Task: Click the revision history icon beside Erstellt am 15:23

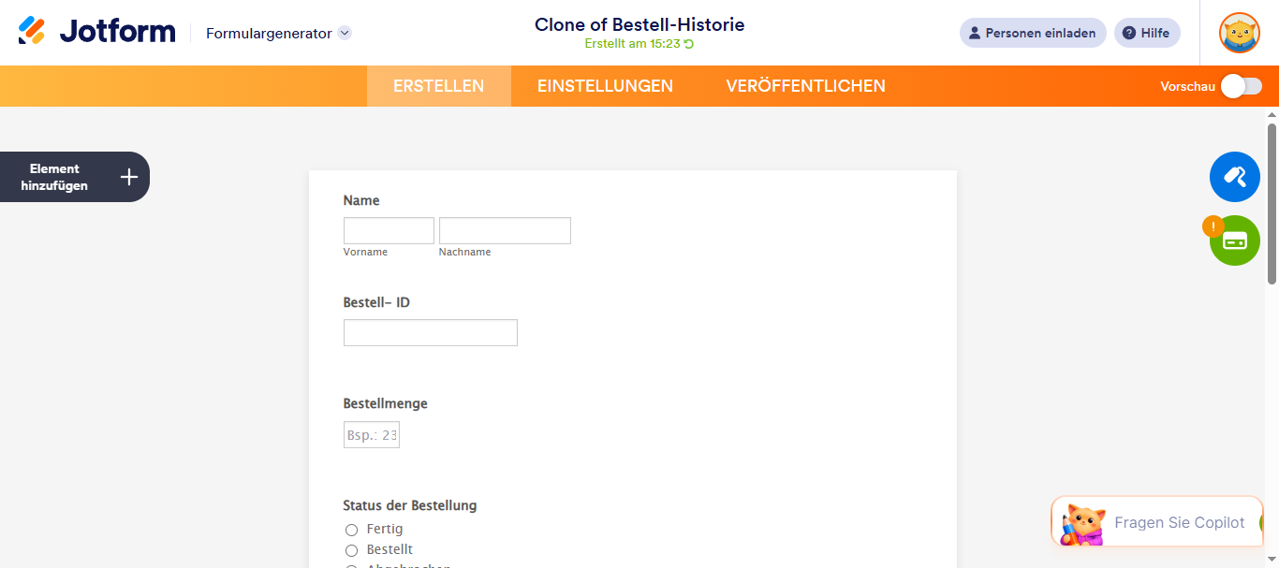Action: pyautogui.click(x=689, y=44)
